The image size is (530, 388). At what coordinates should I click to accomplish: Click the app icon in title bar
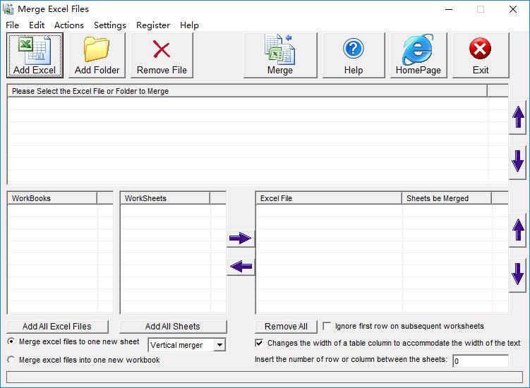pyautogui.click(x=8, y=9)
